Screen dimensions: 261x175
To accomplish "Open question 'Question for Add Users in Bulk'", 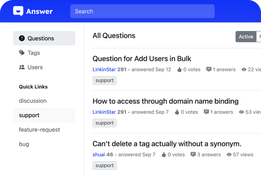I will pyautogui.click(x=142, y=59).
